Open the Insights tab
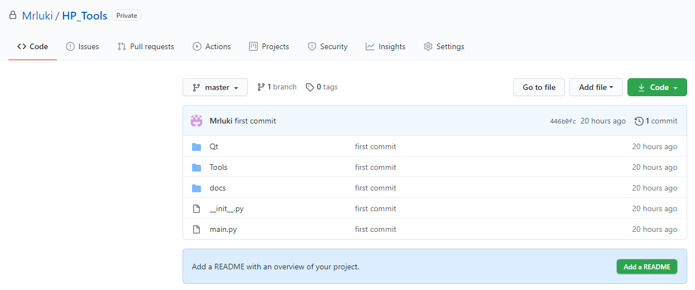Viewport: 695px width, 290px height. [386, 46]
